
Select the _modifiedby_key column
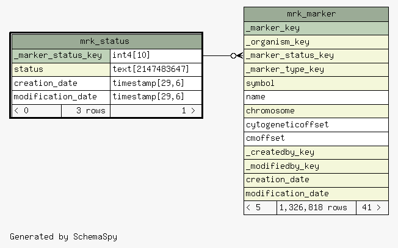(x=316, y=166)
